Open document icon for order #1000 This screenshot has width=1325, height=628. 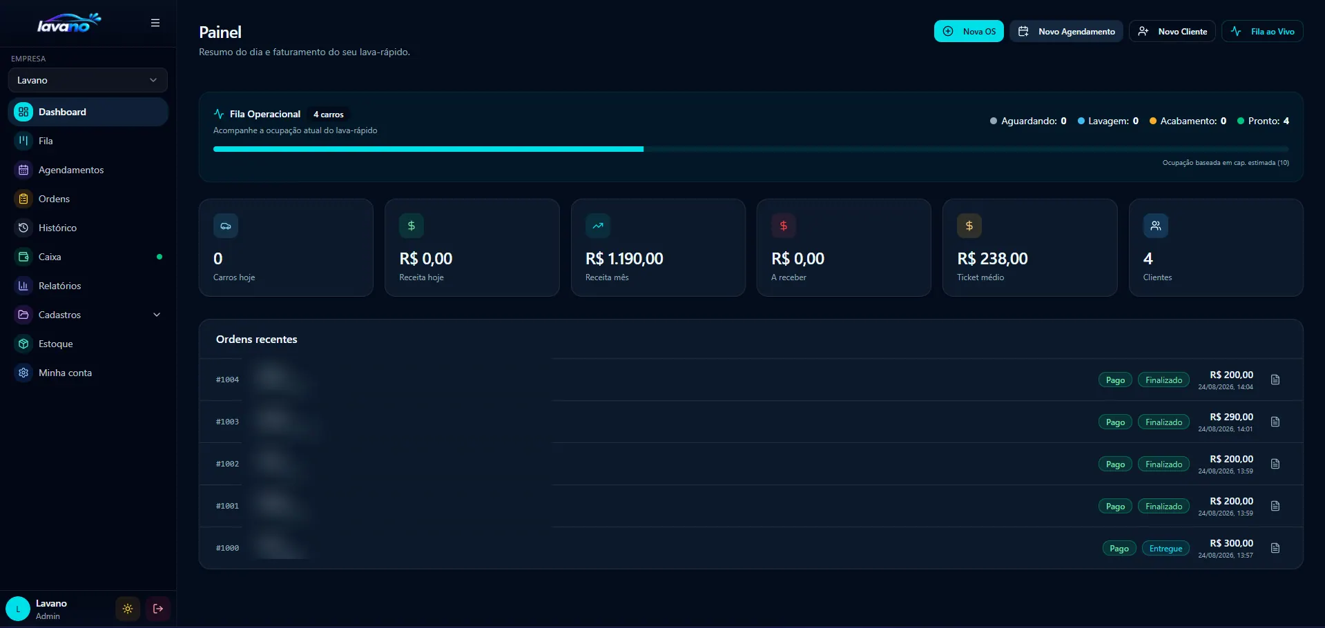[x=1275, y=548]
